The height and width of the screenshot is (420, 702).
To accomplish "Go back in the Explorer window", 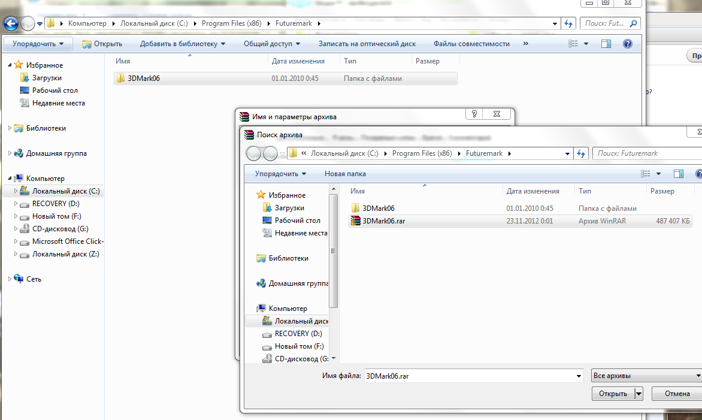I will coord(11,23).
